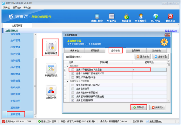Toggle 启用工资模板权限 checkbox
181x125 pixels.
click(x=73, y=101)
